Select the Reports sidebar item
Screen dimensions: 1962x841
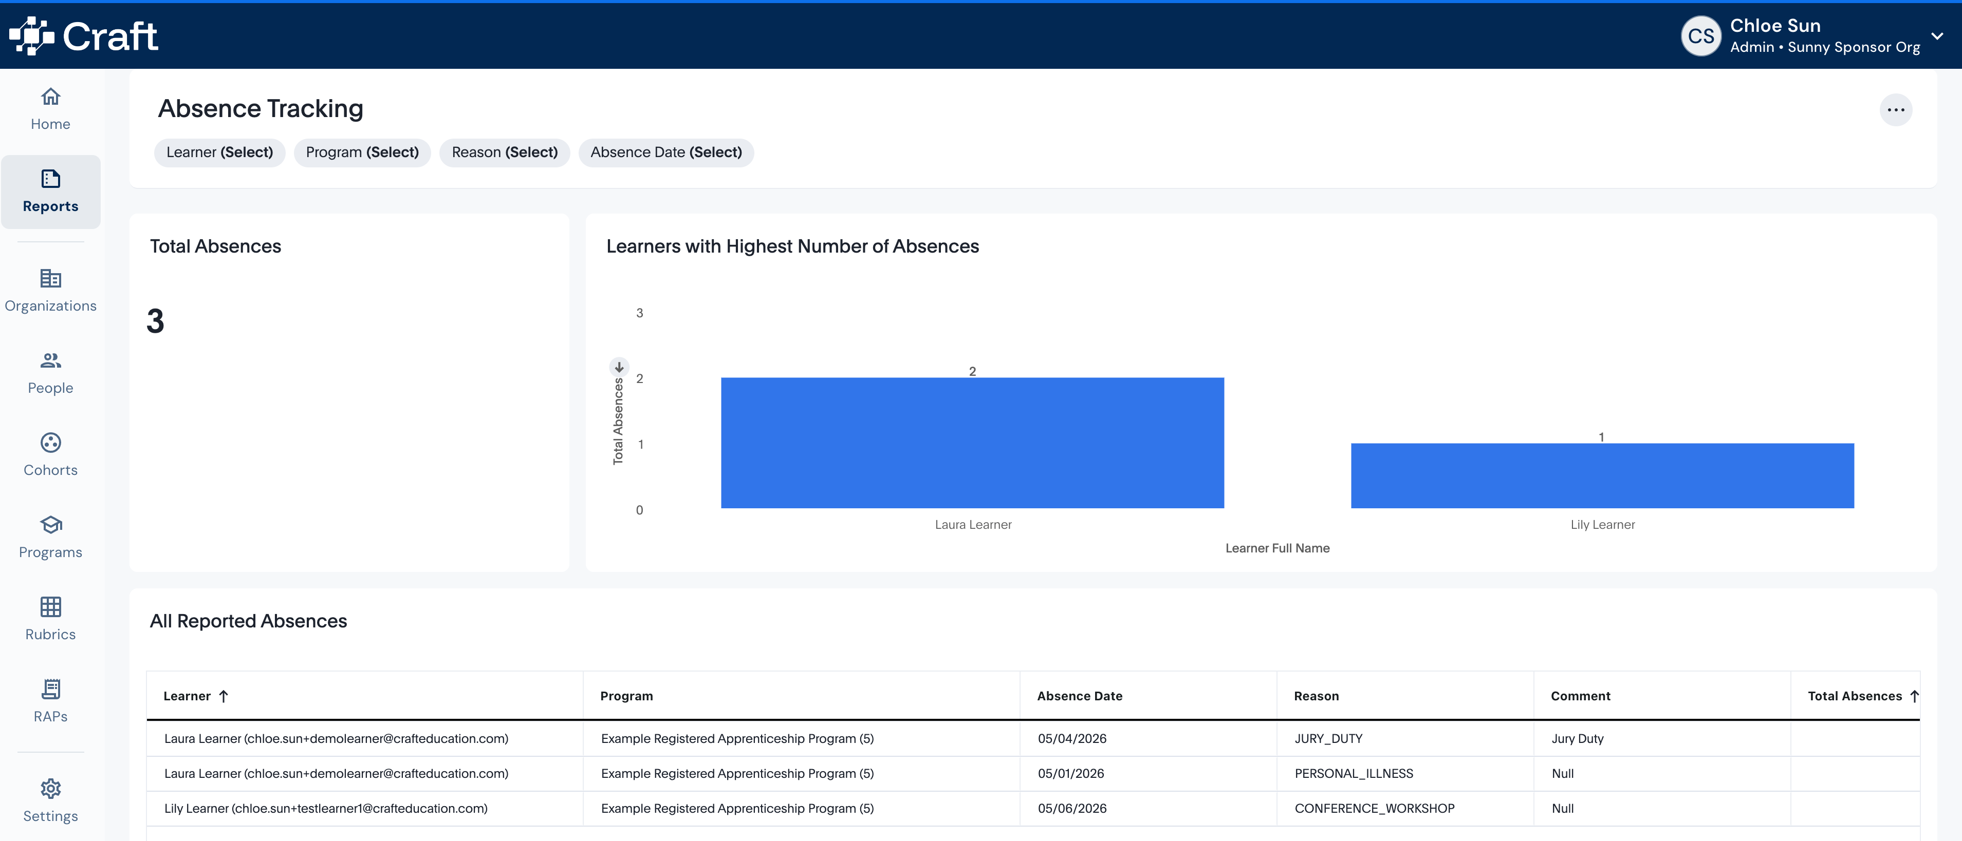[x=50, y=192]
